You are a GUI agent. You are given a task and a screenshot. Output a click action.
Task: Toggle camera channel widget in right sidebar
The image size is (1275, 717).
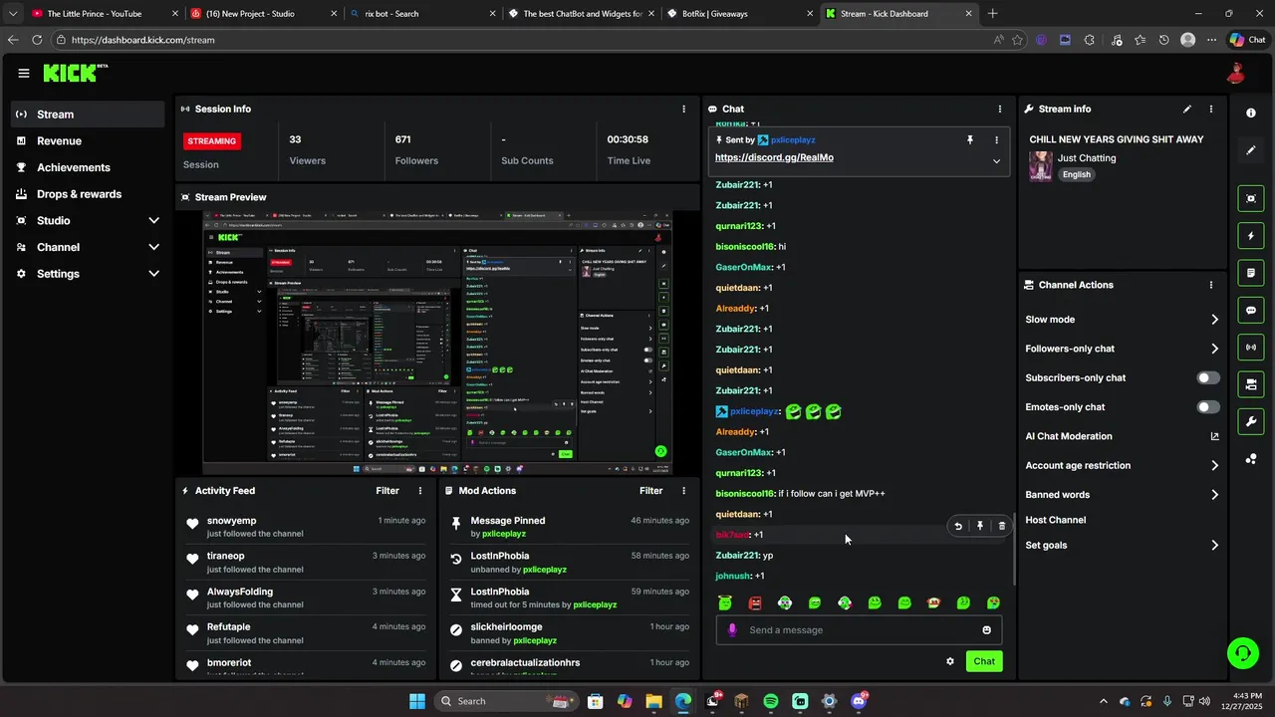(x=1251, y=384)
